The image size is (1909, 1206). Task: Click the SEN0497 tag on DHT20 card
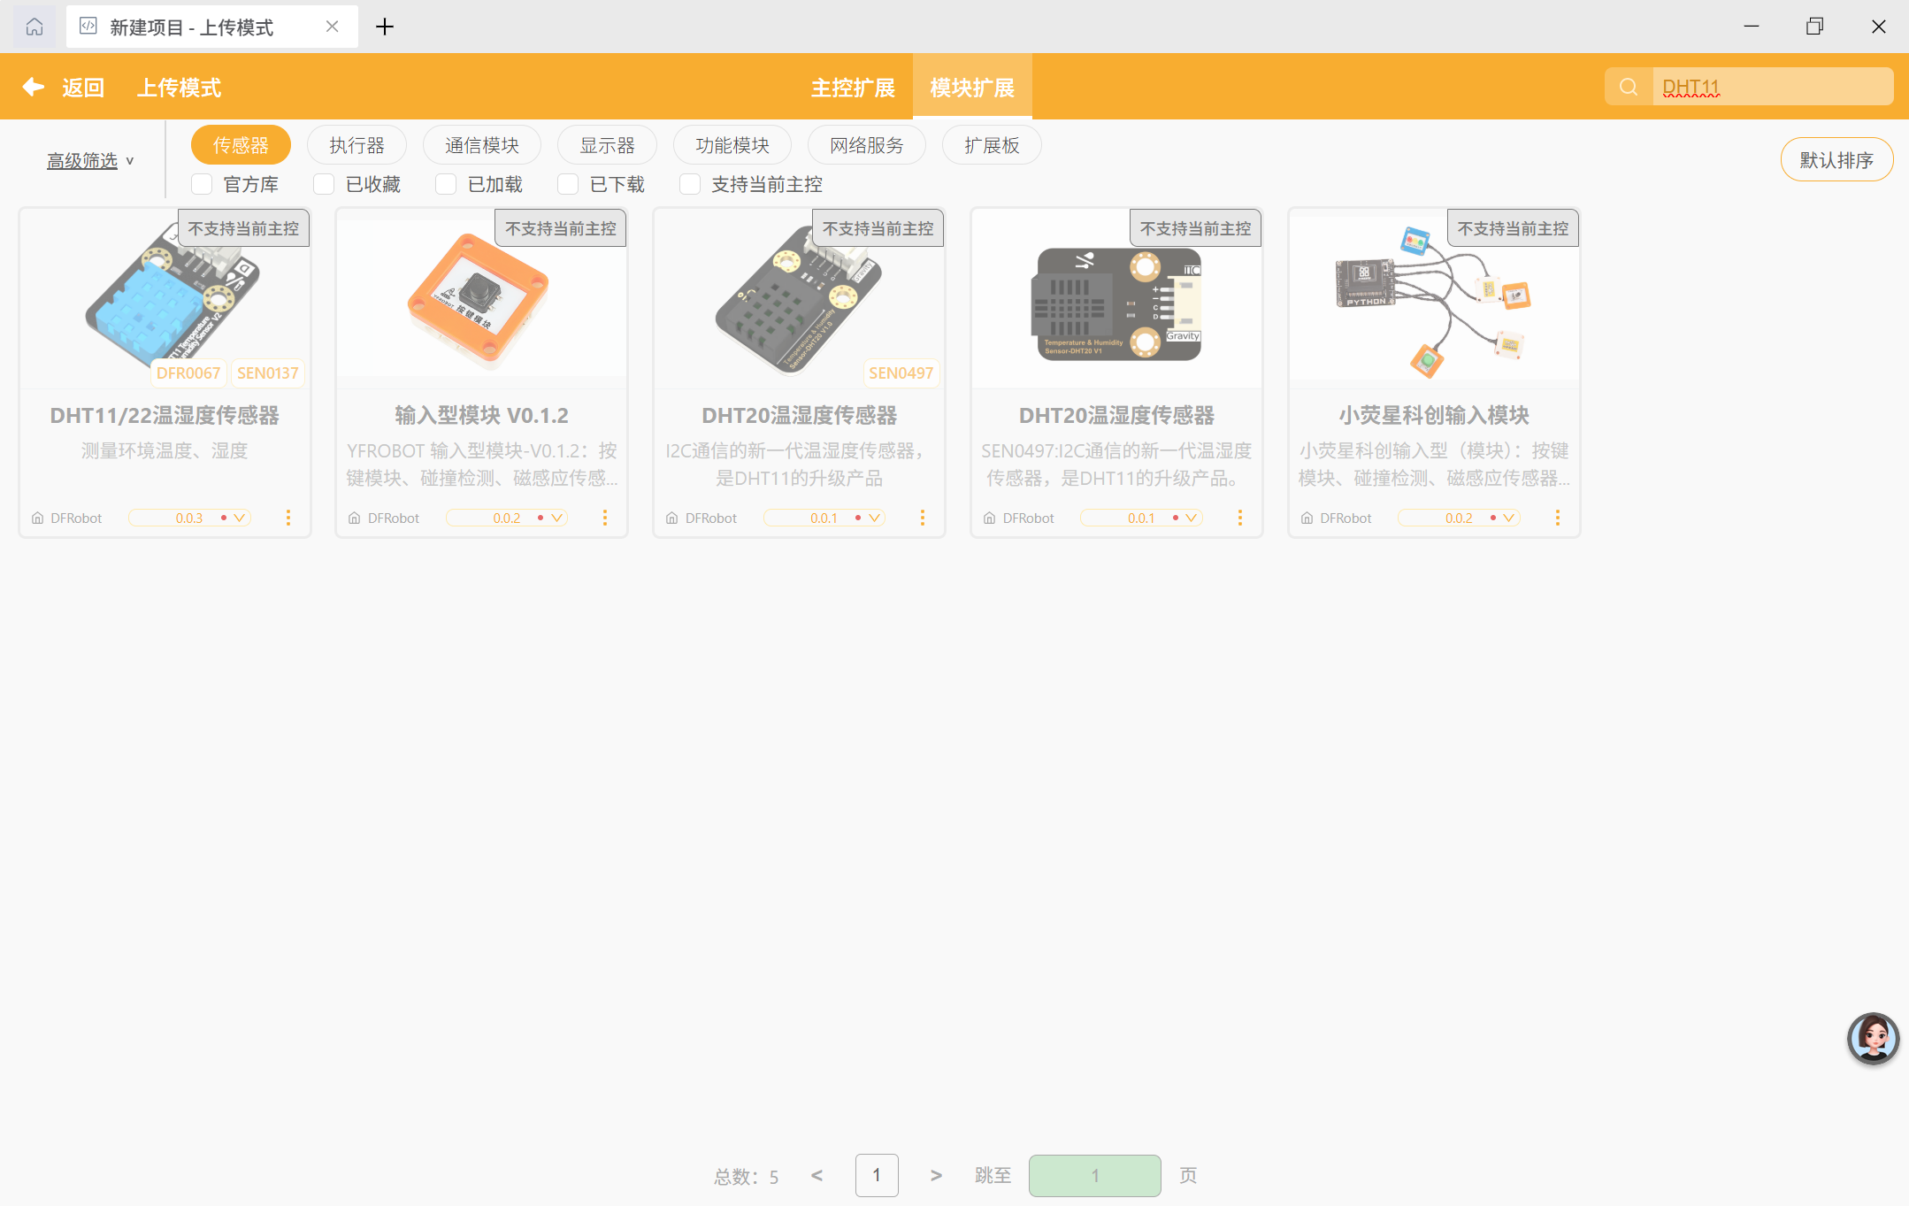click(x=901, y=373)
